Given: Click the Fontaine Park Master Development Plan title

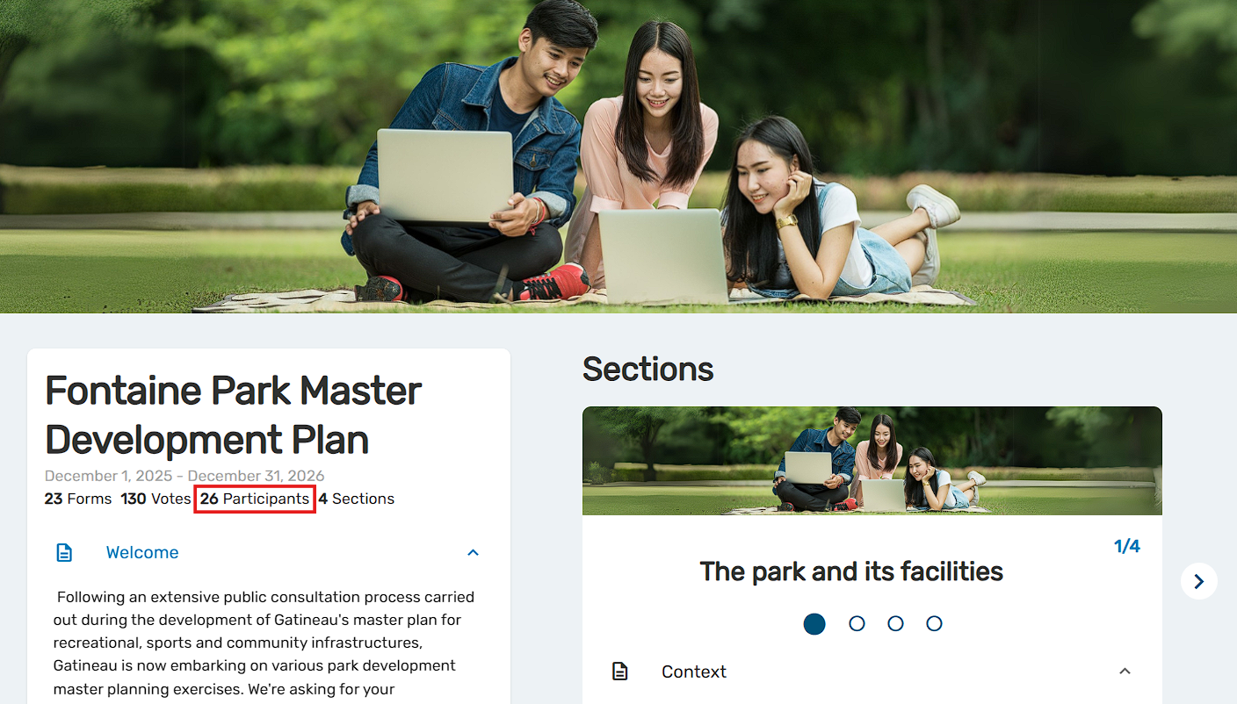Looking at the screenshot, I should pyautogui.click(x=234, y=415).
